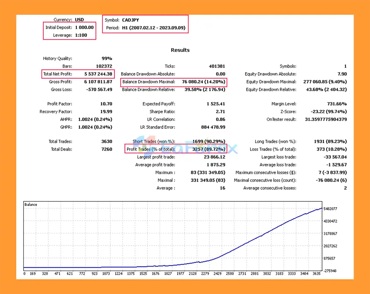Select the Initial Deposit amount 1 000.00
Screen dimensions: 370x294
pyautogui.click(x=84, y=28)
